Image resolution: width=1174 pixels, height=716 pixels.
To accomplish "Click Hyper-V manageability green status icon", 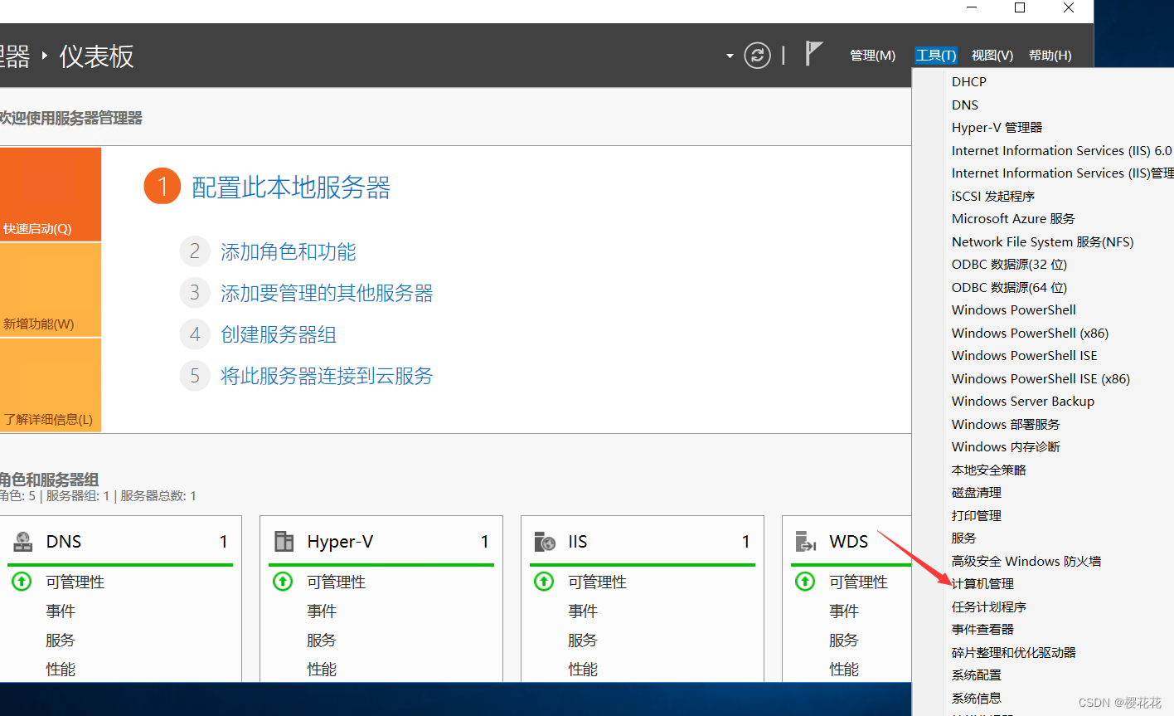I will (283, 582).
